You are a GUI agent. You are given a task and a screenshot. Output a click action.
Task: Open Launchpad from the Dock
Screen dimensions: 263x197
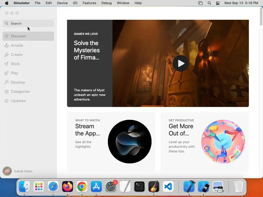click(x=39, y=186)
